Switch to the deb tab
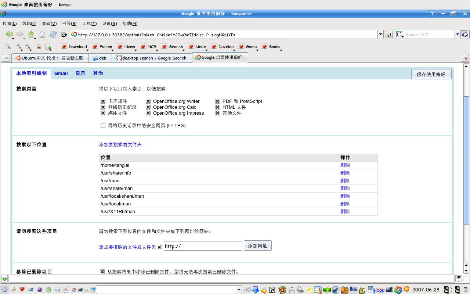Image resolution: width=470 pixels, height=294 pixels. click(101, 58)
